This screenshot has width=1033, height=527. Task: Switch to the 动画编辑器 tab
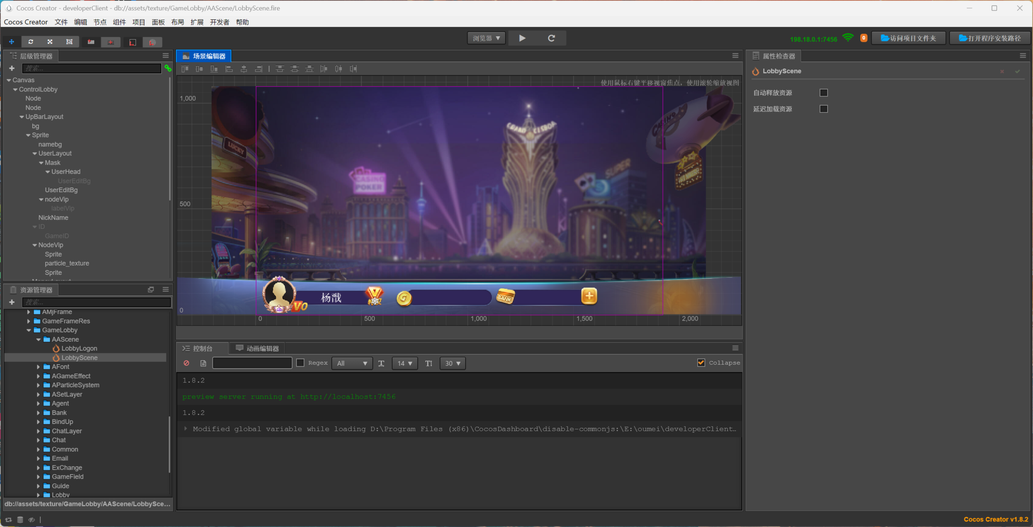tap(257, 349)
